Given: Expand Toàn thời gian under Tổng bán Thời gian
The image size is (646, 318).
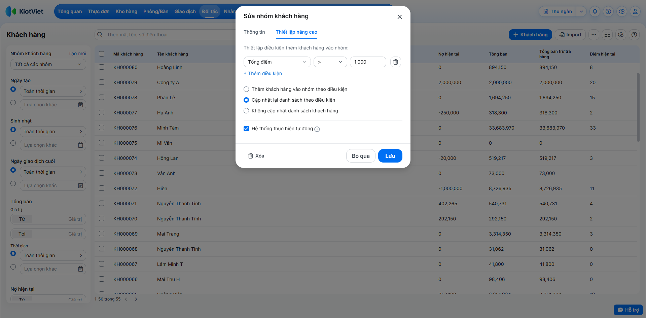Looking at the screenshot, I should pos(53,255).
